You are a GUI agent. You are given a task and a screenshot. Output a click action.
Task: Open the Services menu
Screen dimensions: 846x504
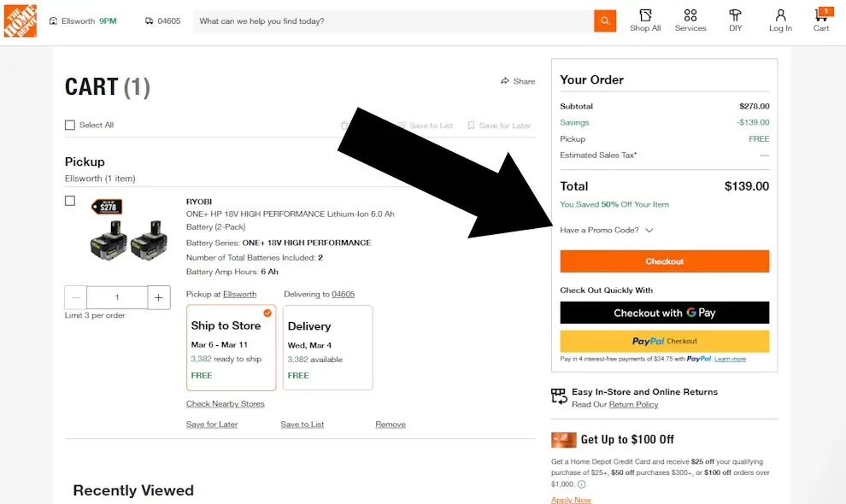(690, 21)
